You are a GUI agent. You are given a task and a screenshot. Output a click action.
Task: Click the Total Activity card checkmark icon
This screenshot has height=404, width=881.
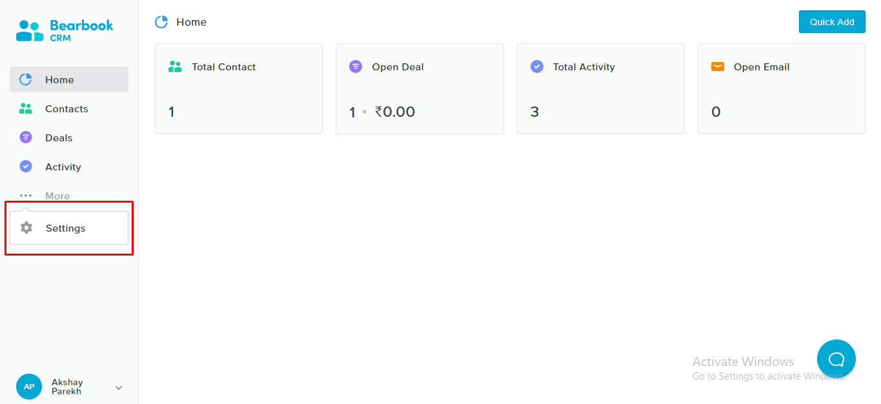[536, 66]
